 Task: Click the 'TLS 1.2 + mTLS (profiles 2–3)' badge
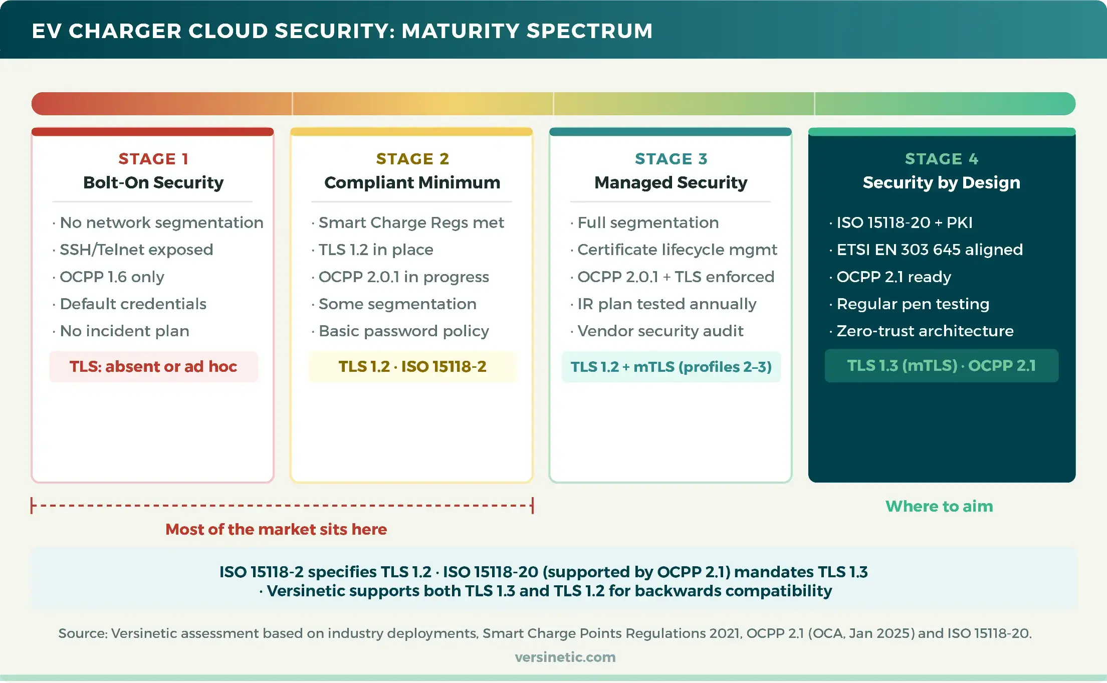pos(671,367)
